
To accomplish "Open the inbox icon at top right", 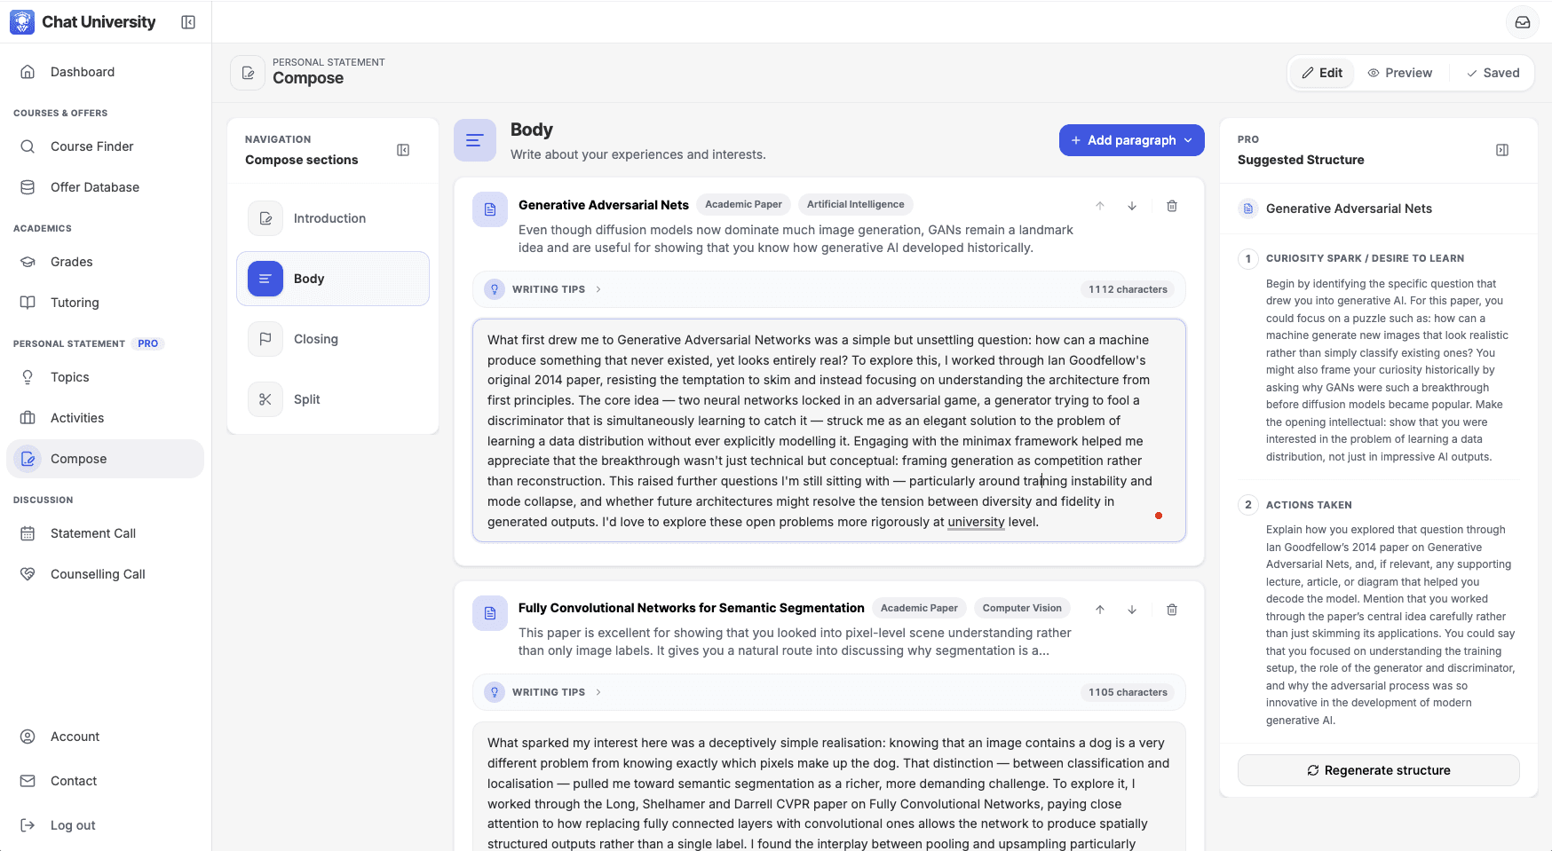I will (x=1523, y=22).
